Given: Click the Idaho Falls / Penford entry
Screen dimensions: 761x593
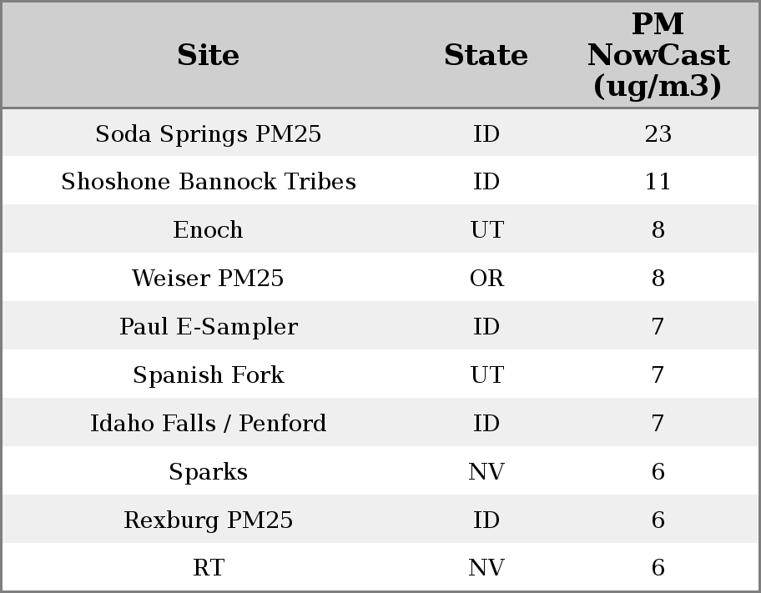Looking at the screenshot, I should [x=208, y=424].
